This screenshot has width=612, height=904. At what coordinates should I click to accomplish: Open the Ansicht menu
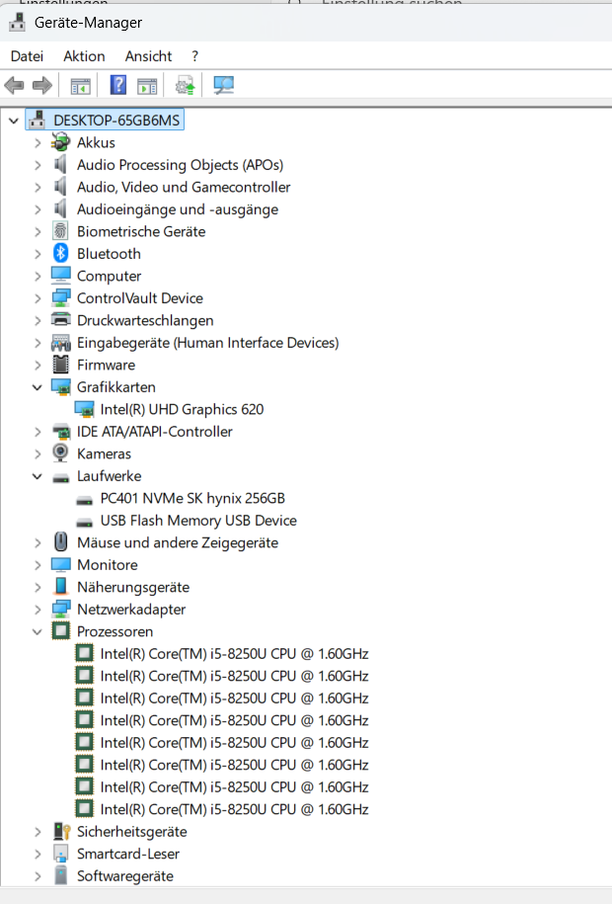click(149, 56)
